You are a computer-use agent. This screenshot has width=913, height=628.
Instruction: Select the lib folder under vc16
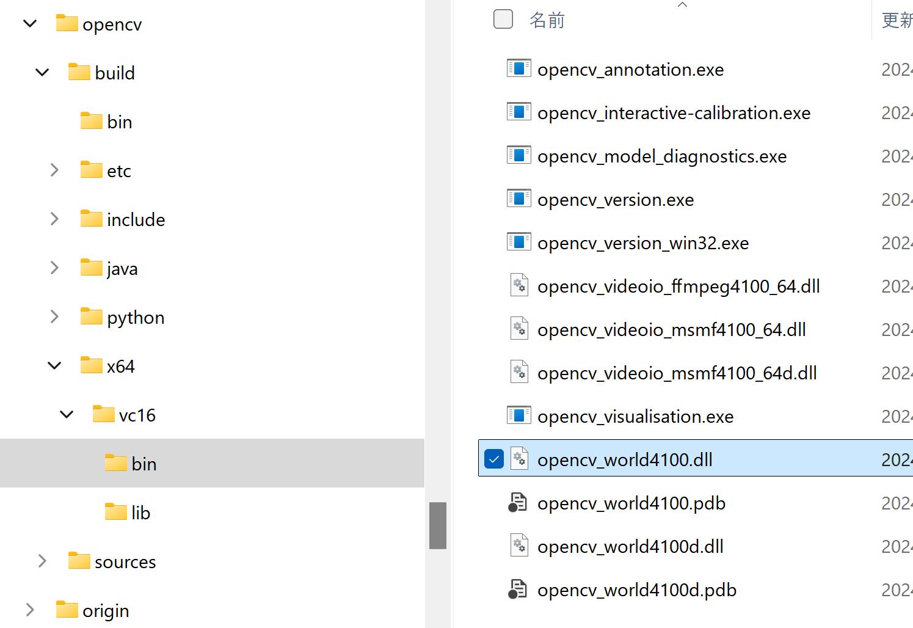coord(140,513)
